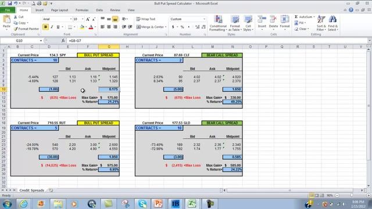This screenshot has height=209, width=372.
Task: Switch to the Data tab
Action: 99,10
